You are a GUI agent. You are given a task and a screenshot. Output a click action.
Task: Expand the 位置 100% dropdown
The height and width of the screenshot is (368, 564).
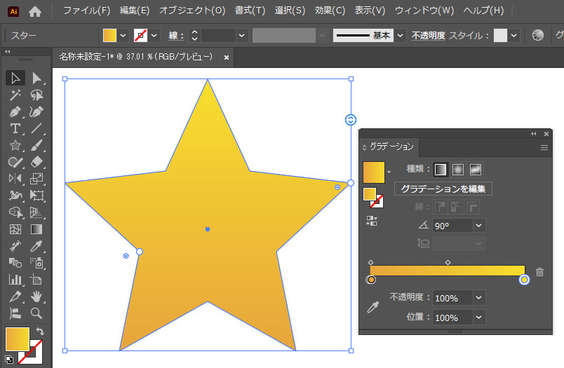pos(479,318)
